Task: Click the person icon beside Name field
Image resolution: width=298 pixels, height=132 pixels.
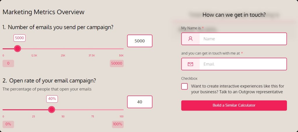Action: point(190,39)
